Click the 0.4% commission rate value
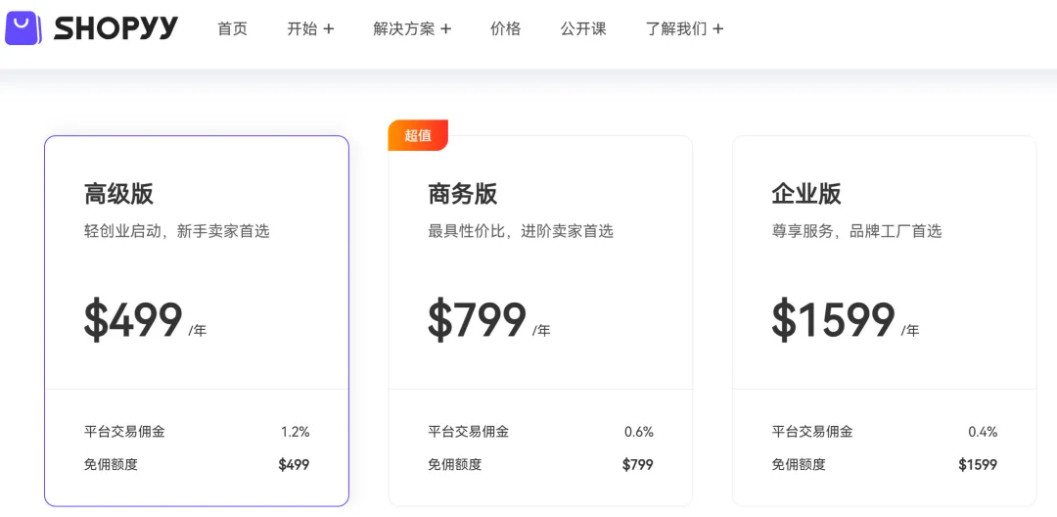This screenshot has width=1057, height=517. point(982,432)
